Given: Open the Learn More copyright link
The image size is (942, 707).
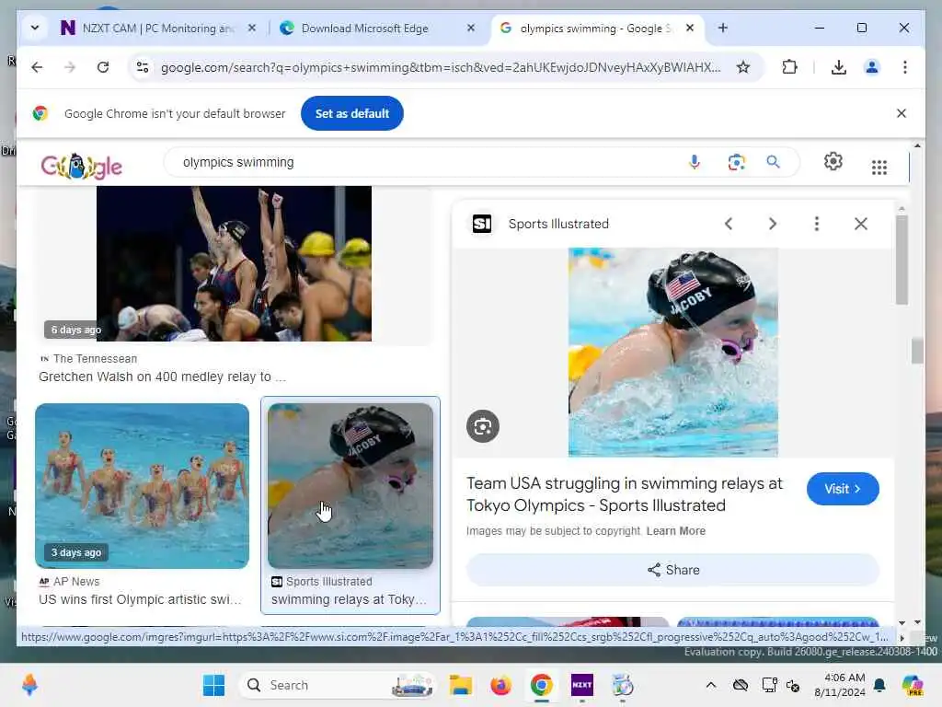Looking at the screenshot, I should [x=676, y=531].
